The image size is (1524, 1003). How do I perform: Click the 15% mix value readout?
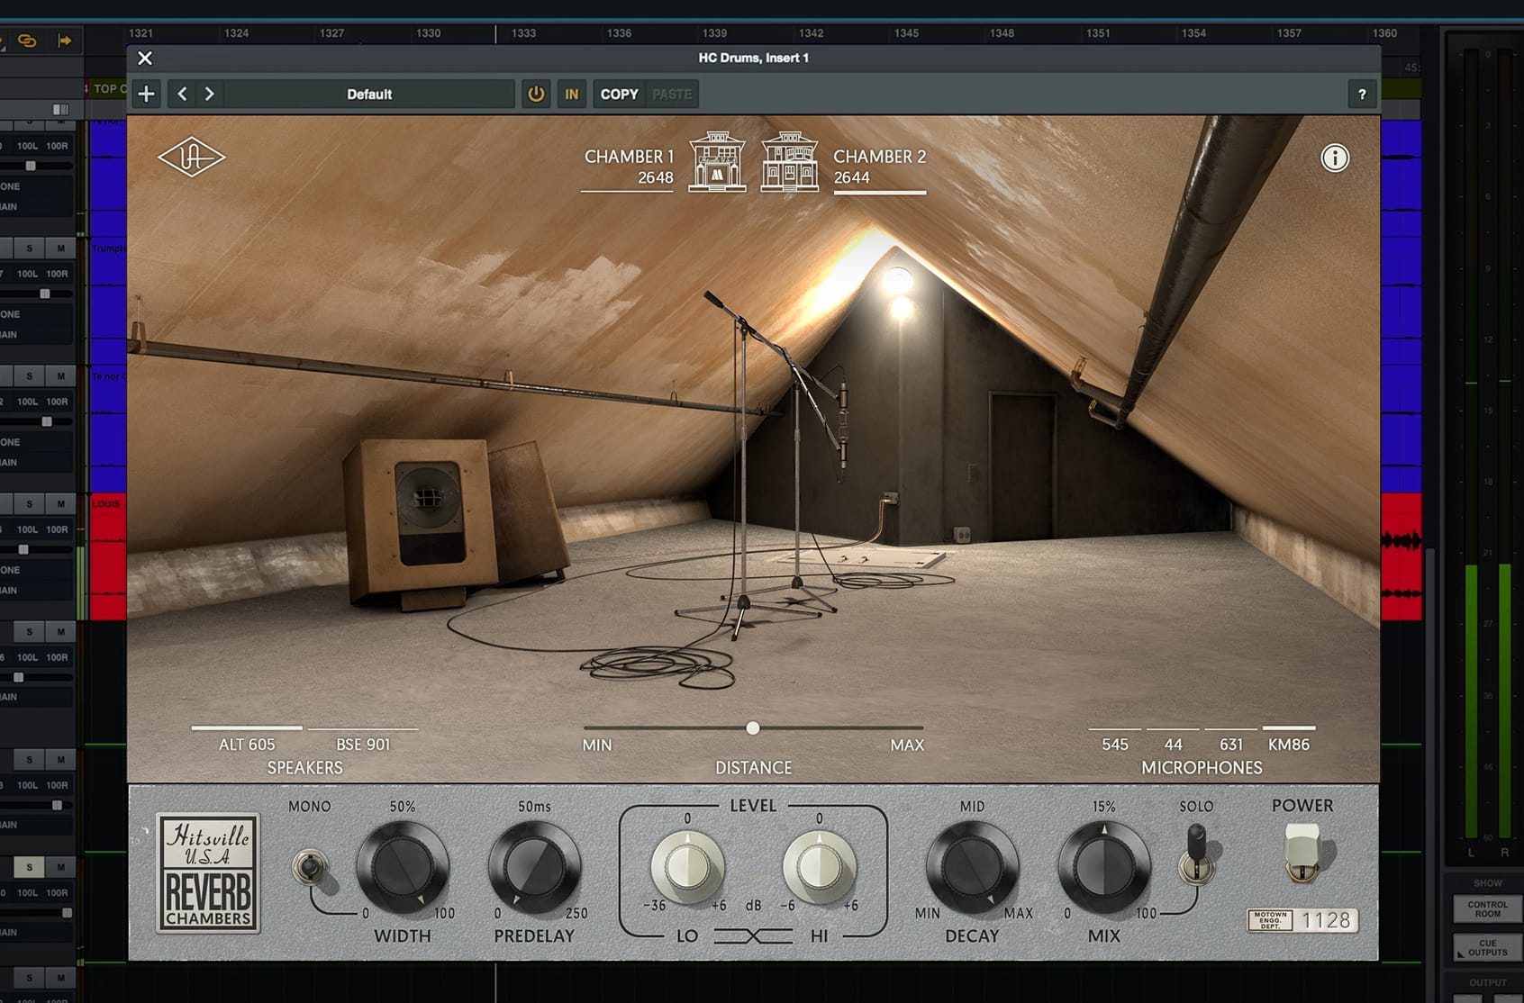pos(1103,807)
